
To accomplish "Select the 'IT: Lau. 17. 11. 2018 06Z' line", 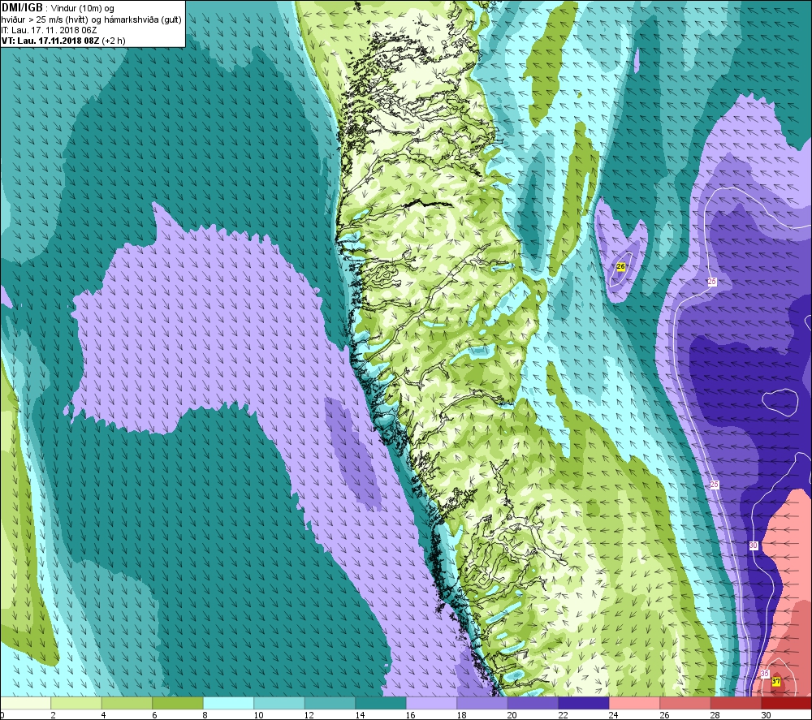I will coord(50,30).
